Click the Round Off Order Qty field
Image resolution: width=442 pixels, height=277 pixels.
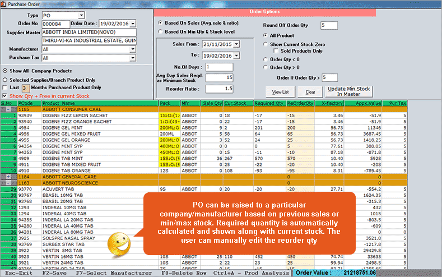[x=329, y=25]
